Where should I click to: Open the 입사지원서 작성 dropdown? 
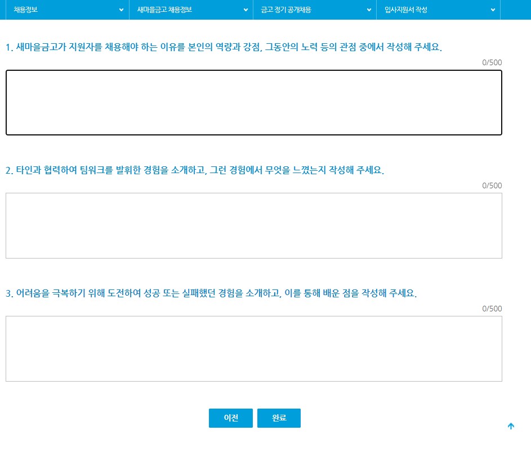(438, 10)
